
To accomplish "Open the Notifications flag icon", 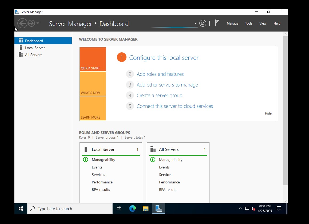I will 217,23.
